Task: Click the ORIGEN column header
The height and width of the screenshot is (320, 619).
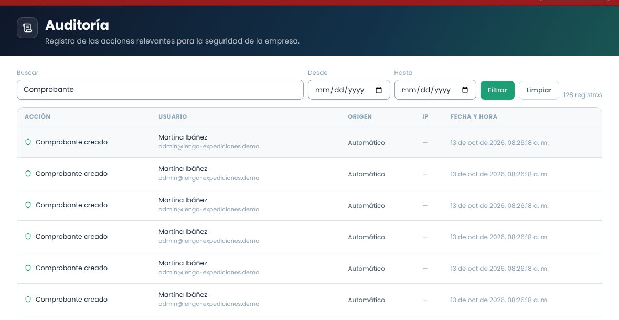Action: click(x=360, y=116)
